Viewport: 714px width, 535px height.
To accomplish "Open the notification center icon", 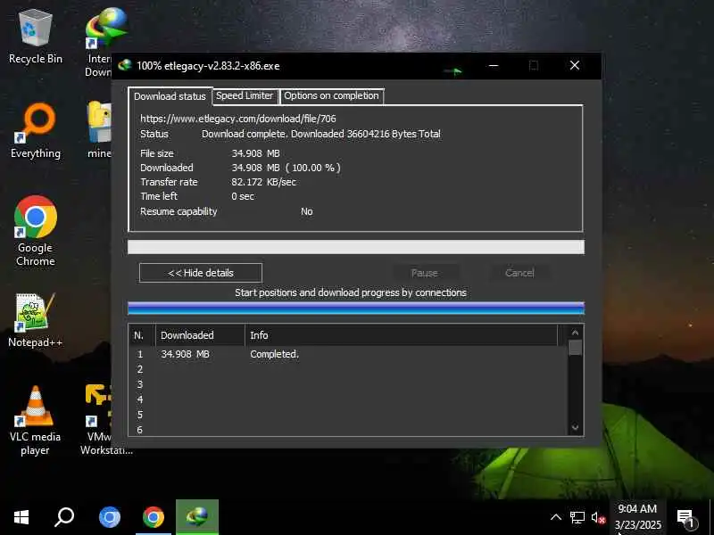I will pos(686,518).
